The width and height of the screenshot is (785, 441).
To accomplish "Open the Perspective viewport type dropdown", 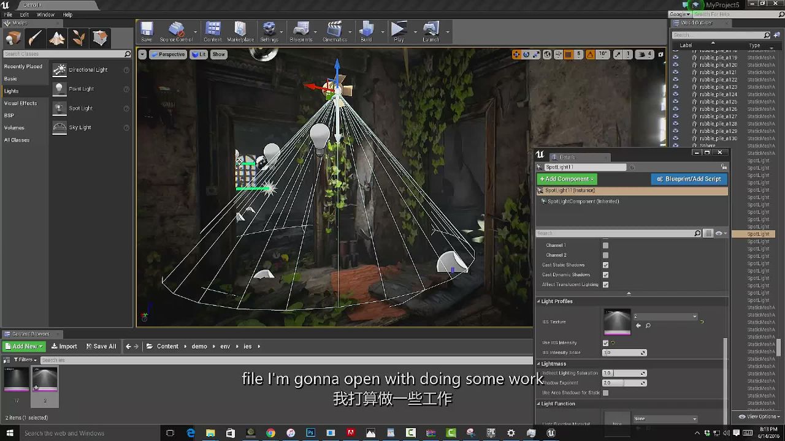I will pyautogui.click(x=167, y=55).
